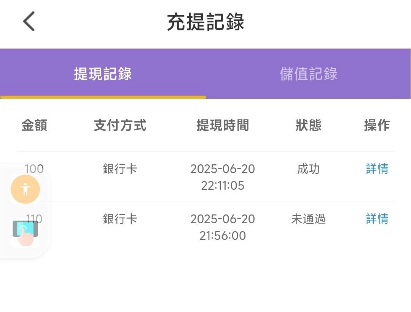Switch to the 儲值記錄 tab
Screen dimensions: 411x312
(309, 74)
